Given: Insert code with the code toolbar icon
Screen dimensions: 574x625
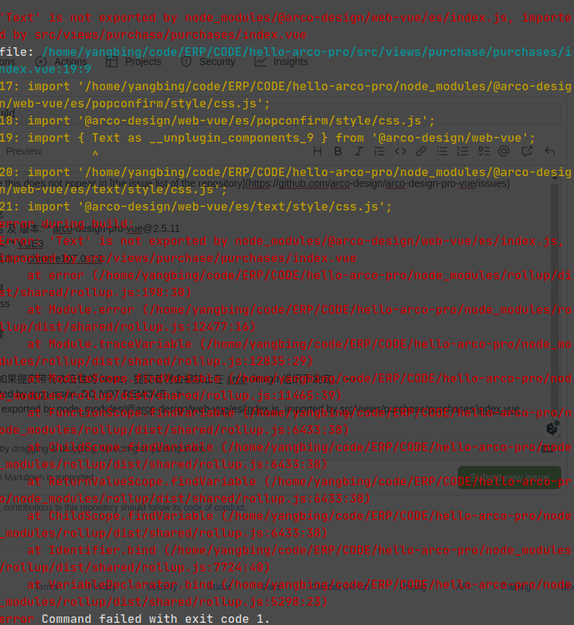Looking at the screenshot, I should click(x=400, y=151).
